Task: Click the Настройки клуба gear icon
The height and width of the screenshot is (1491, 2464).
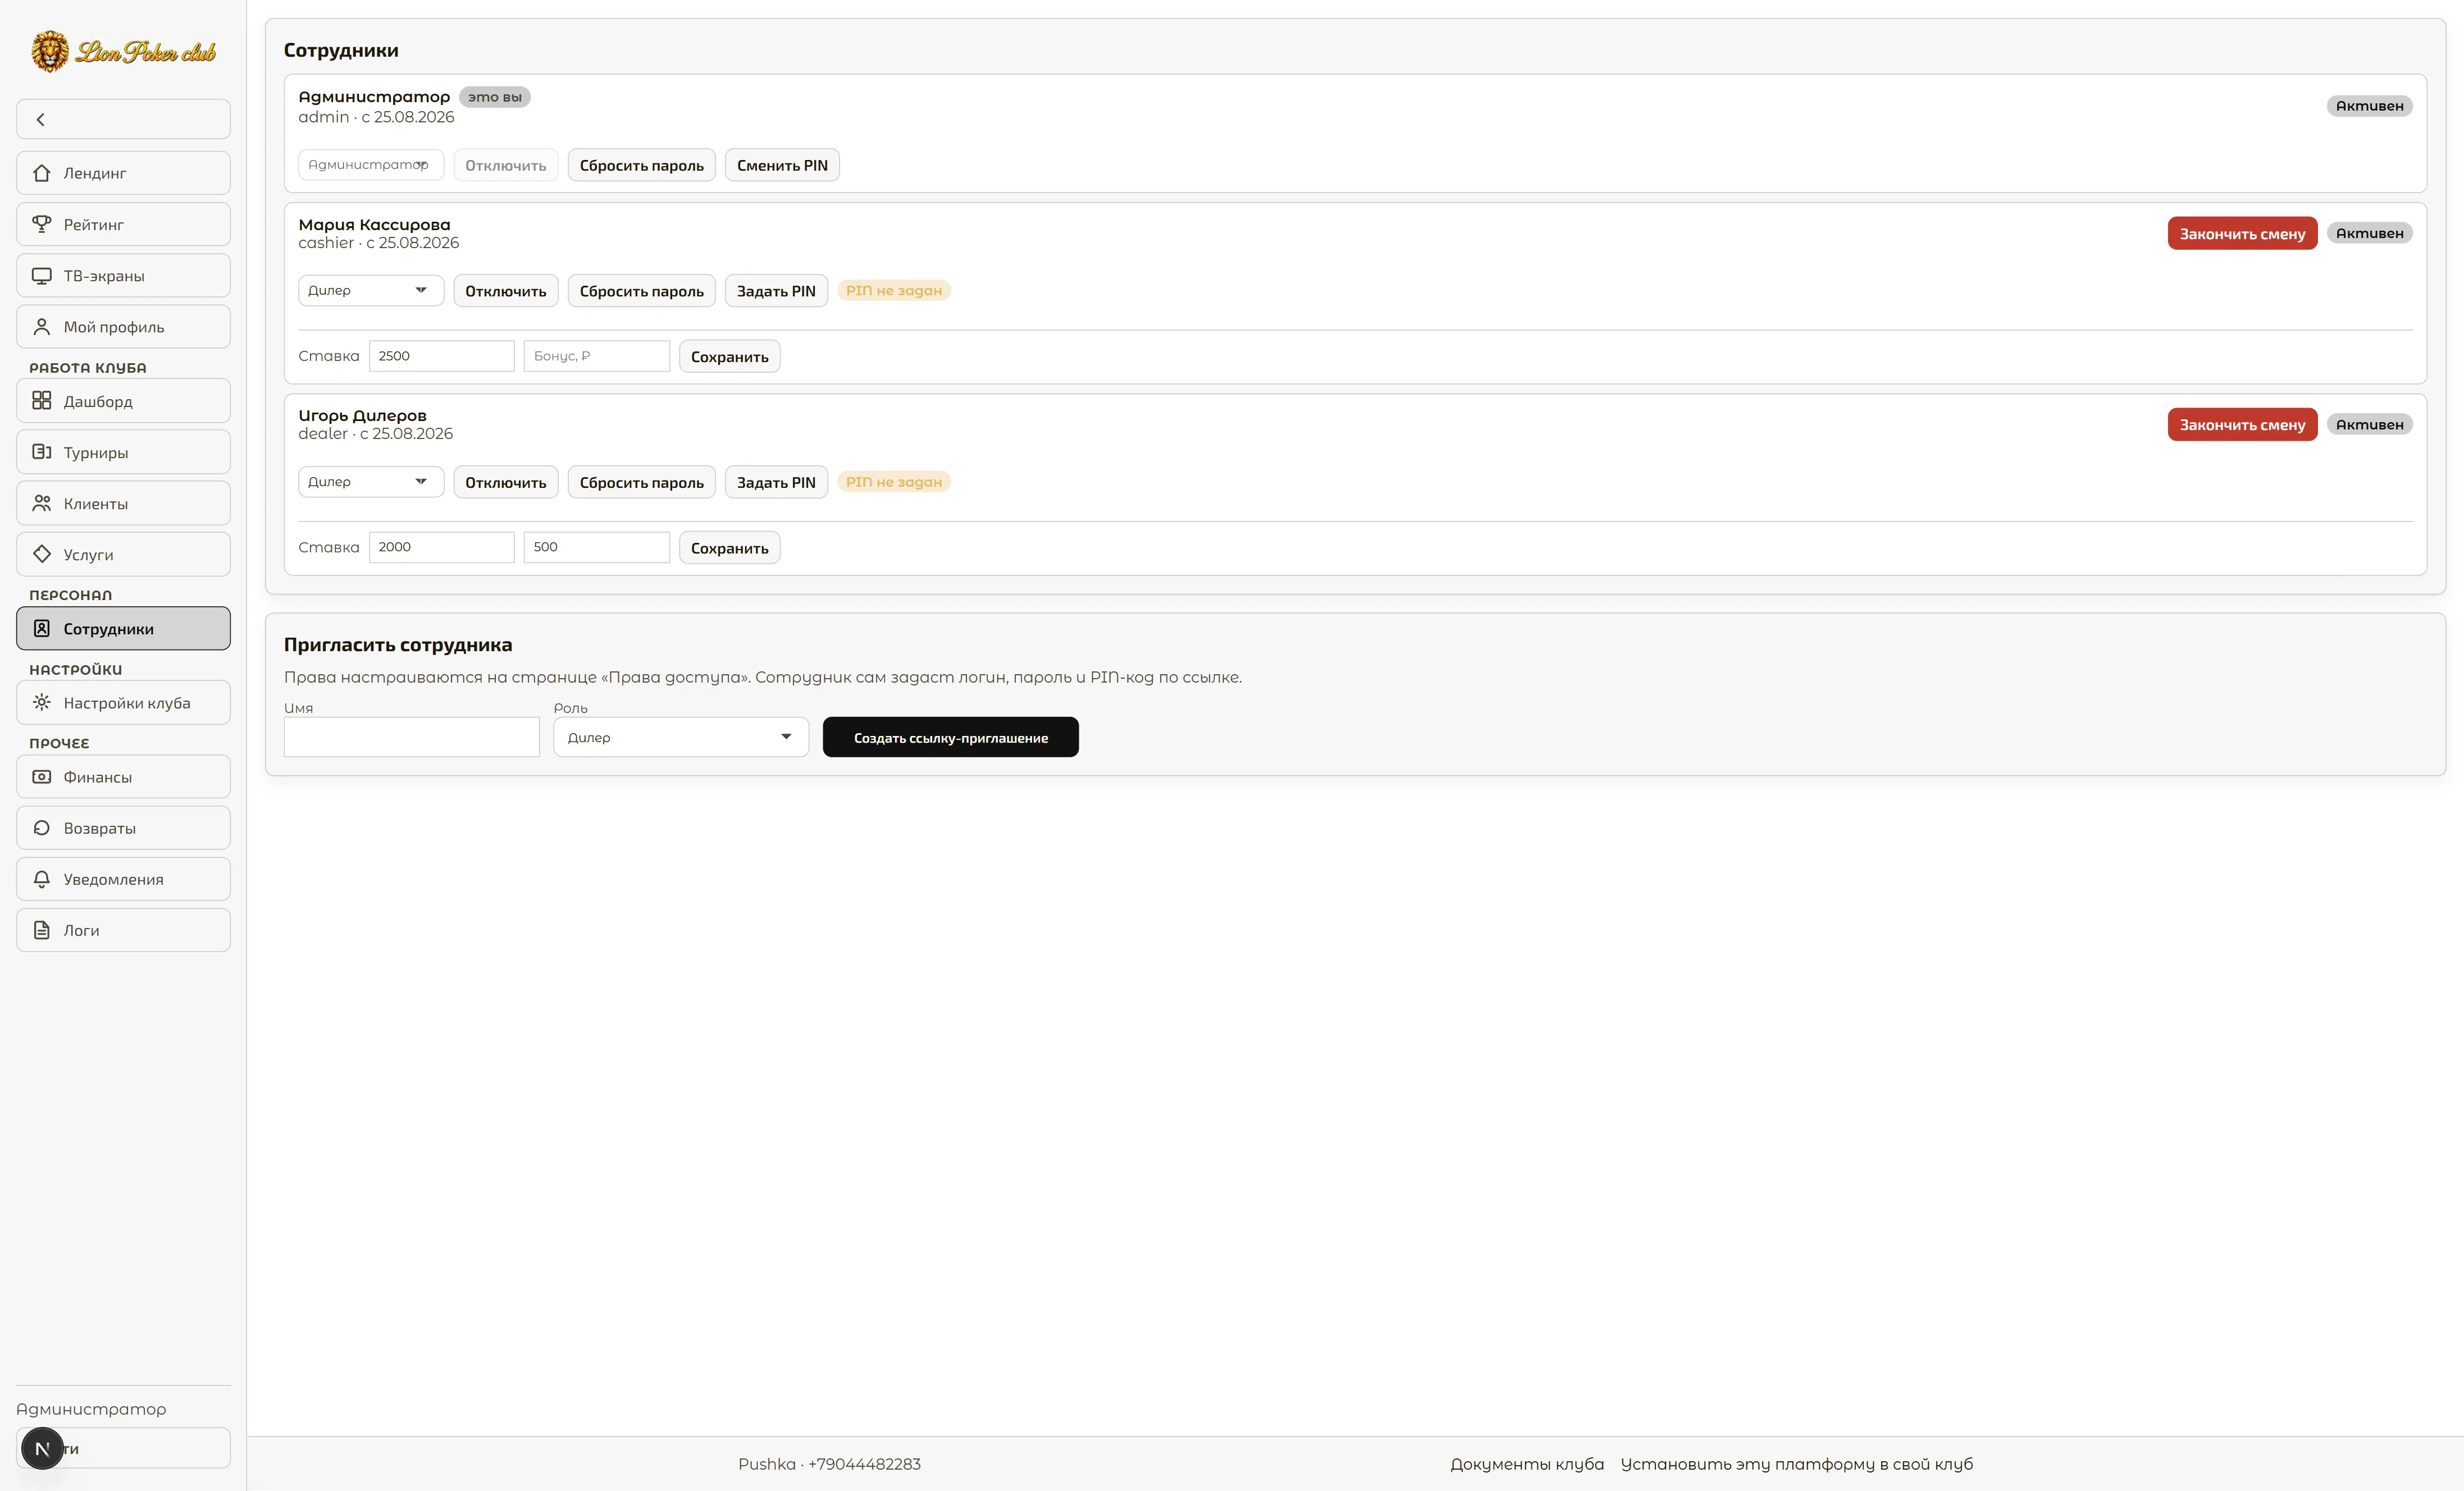Action: [42, 702]
